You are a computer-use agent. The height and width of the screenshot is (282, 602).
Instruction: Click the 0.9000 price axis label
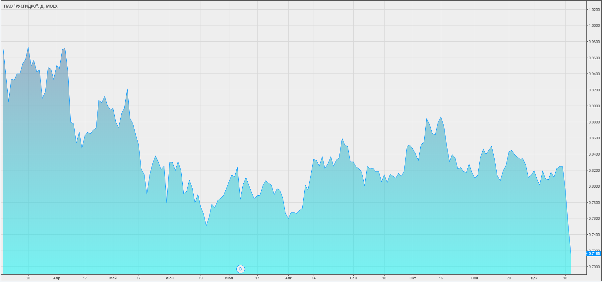(x=594, y=106)
